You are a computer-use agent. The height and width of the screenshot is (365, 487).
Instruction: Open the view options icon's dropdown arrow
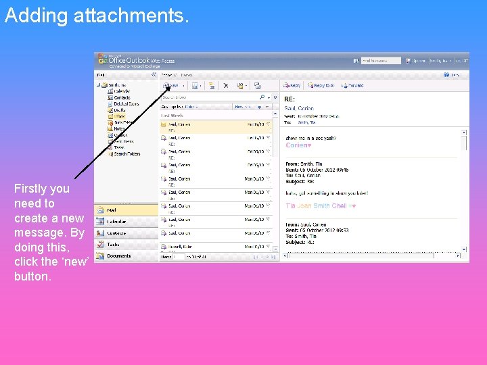coord(201,86)
